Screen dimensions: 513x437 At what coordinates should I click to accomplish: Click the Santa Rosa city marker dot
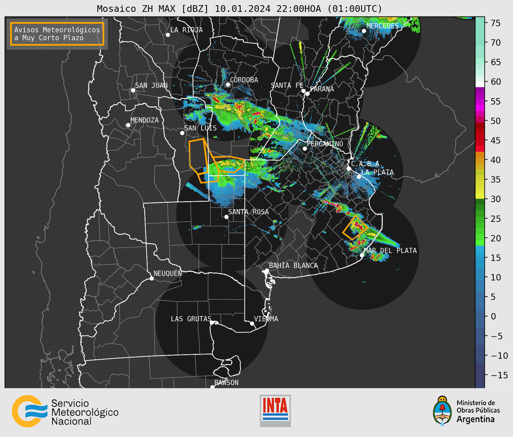[226, 217]
